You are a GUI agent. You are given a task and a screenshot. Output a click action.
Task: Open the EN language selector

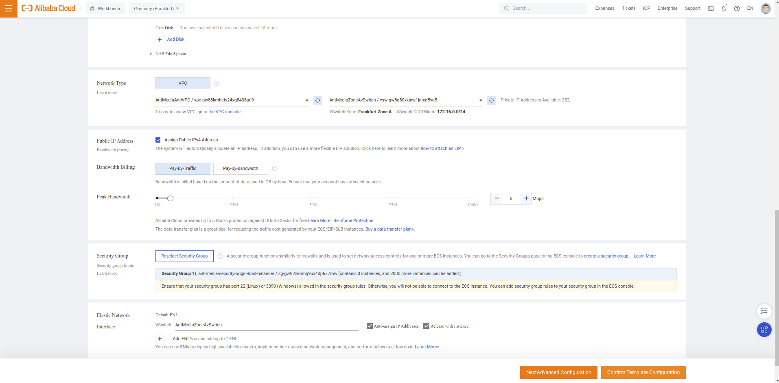[x=750, y=9]
